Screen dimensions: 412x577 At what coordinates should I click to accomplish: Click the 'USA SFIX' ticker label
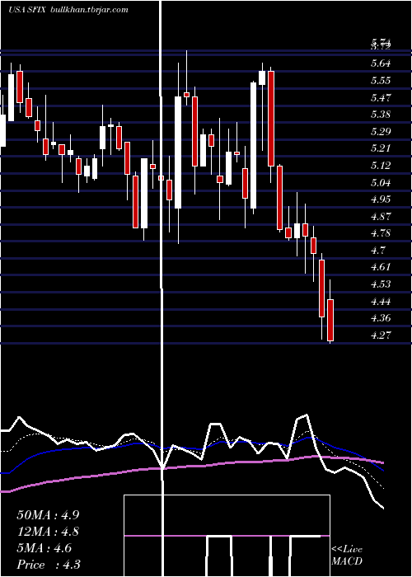click(27, 10)
